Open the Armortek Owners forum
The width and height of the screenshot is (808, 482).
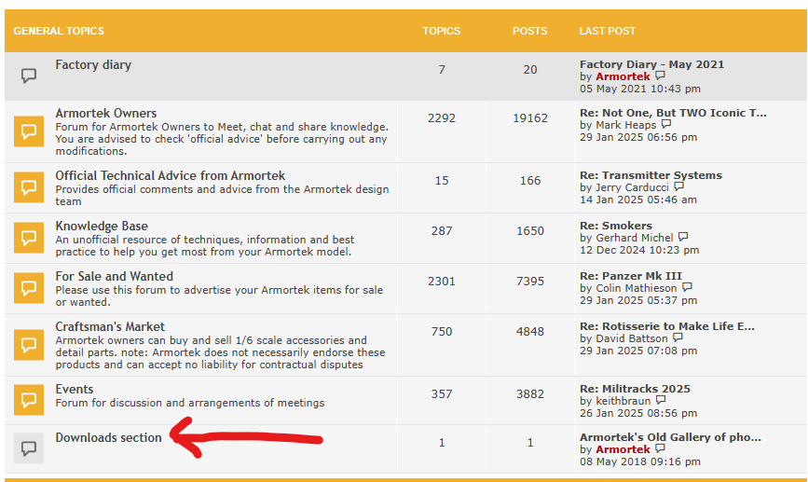point(106,114)
